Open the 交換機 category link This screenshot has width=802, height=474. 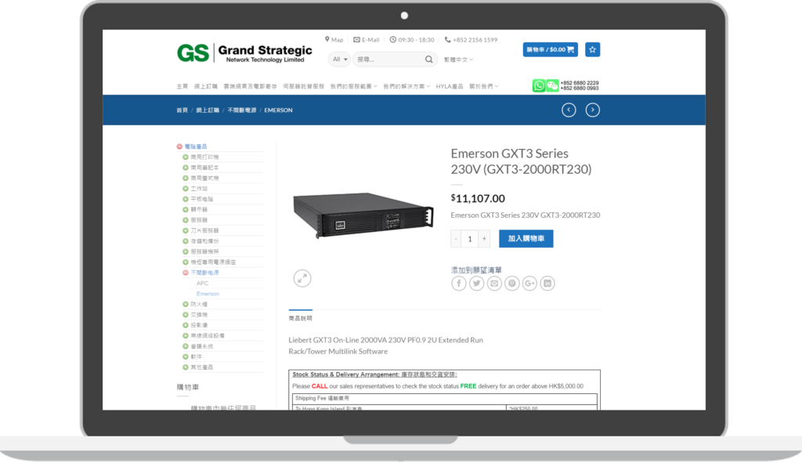point(199,315)
